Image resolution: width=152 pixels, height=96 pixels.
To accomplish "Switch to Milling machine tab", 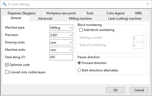I will click(x=80, y=19).
